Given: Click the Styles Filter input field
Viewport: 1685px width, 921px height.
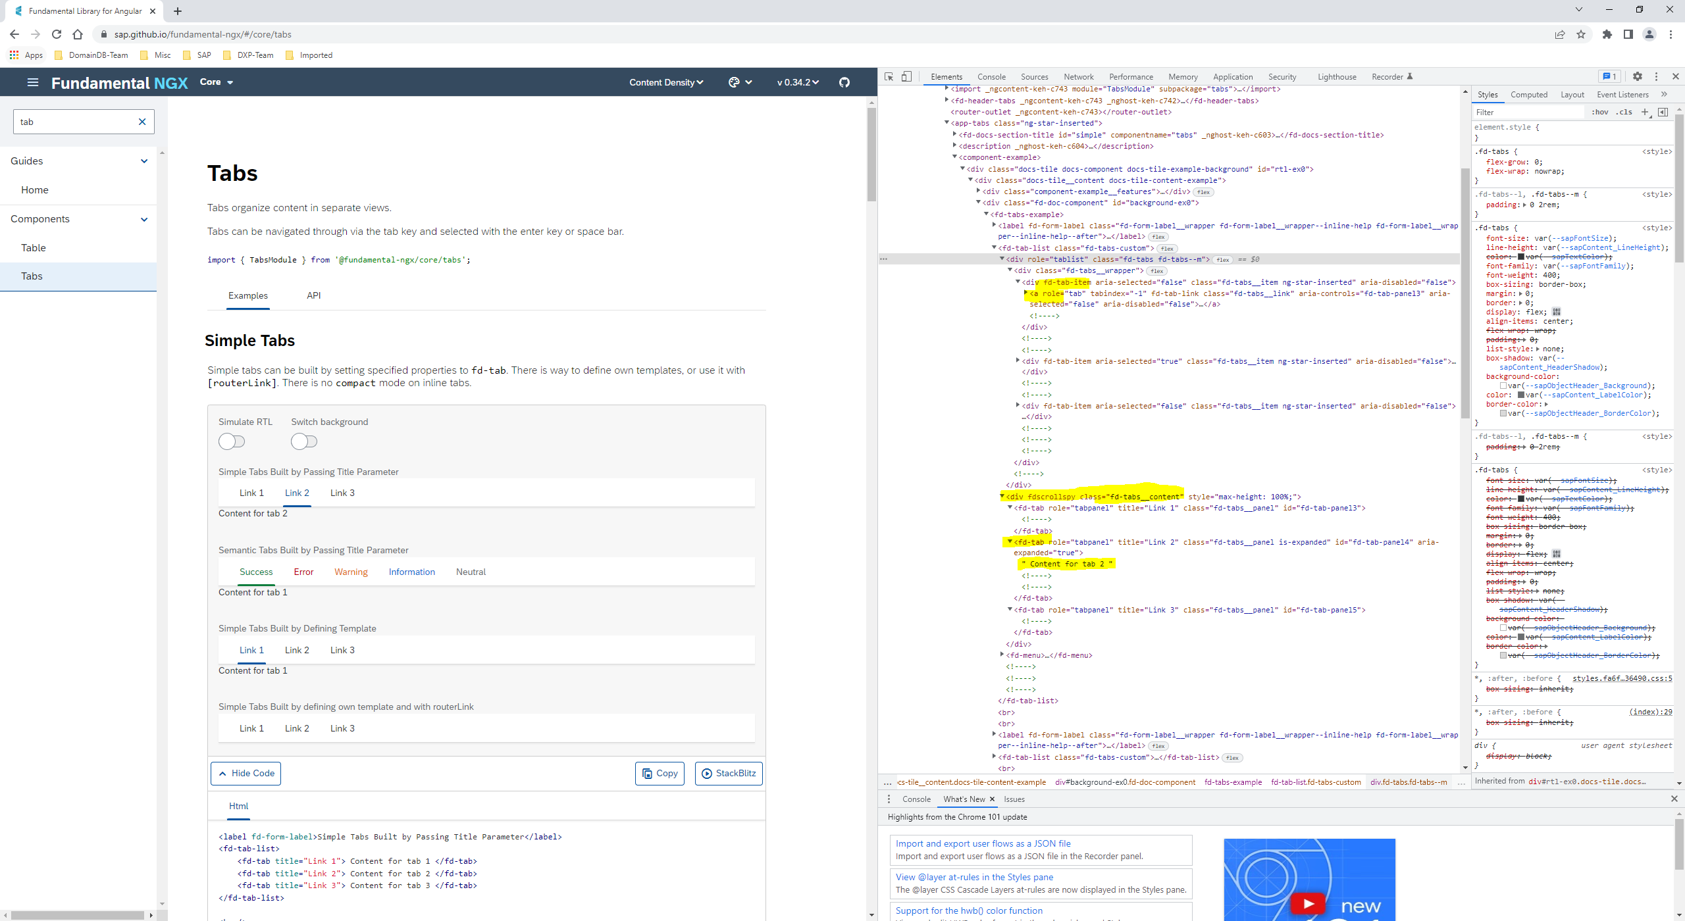Looking at the screenshot, I should coord(1528,112).
